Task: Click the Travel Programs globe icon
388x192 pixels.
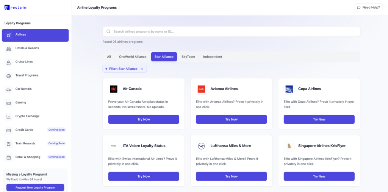Action: (9, 76)
